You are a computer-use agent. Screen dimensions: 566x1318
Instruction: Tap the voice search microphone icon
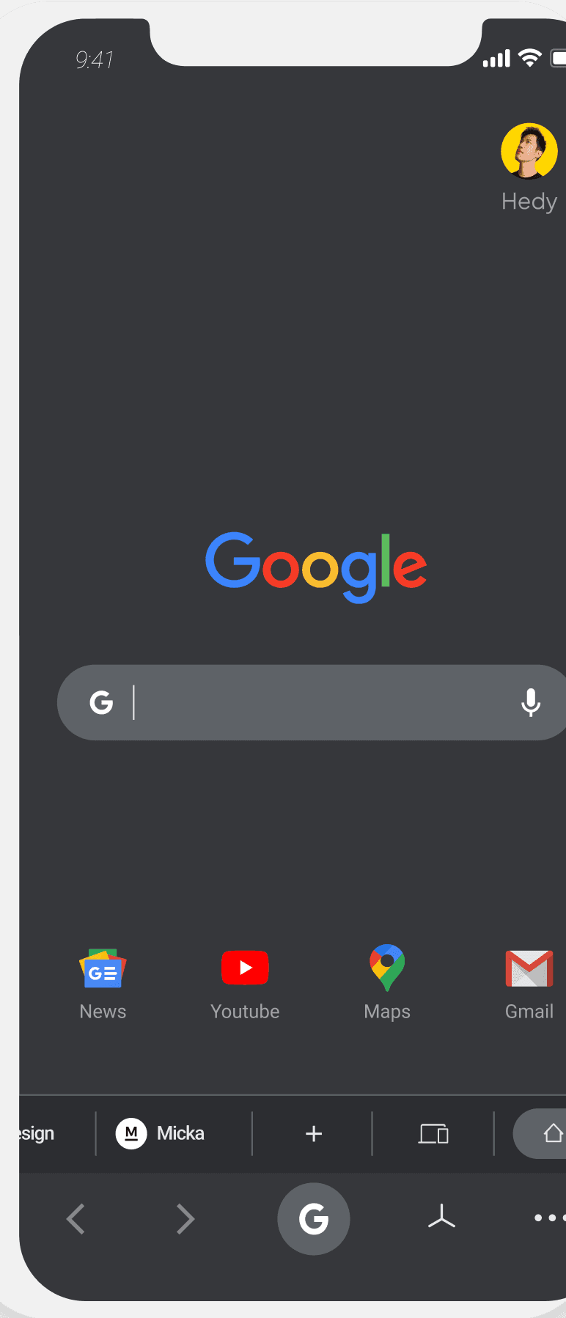coord(531,702)
